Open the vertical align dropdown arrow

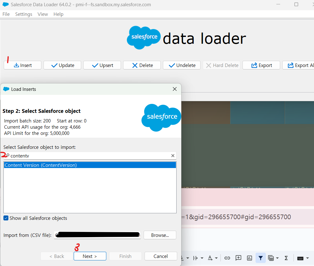188,258
